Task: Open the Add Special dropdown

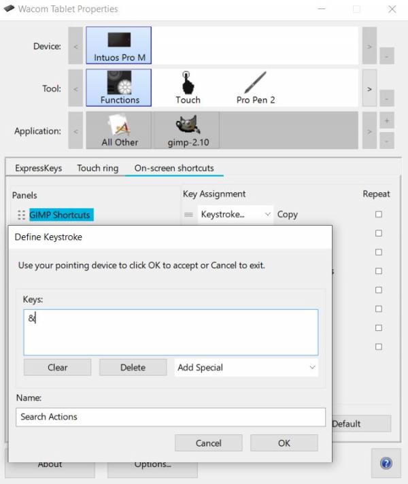Action: [x=246, y=367]
